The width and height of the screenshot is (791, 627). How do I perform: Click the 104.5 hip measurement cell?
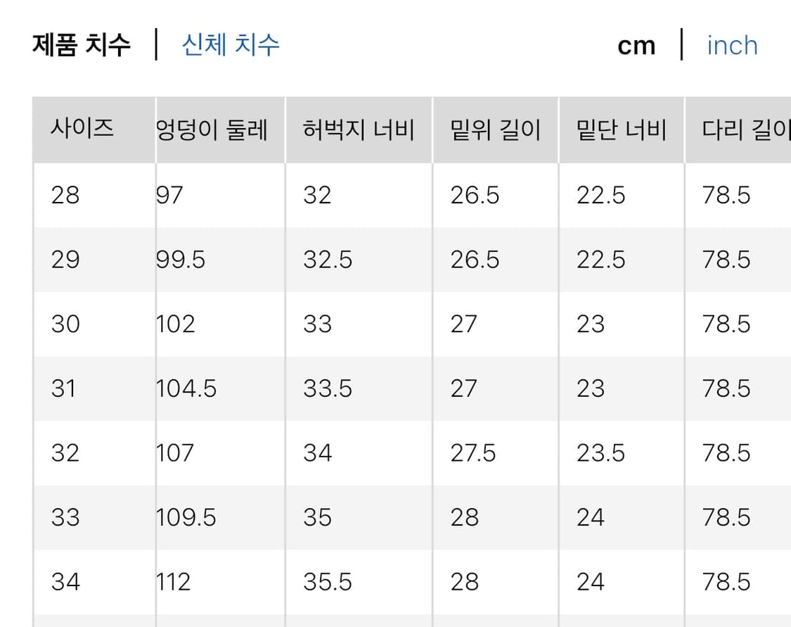pyautogui.click(x=186, y=388)
